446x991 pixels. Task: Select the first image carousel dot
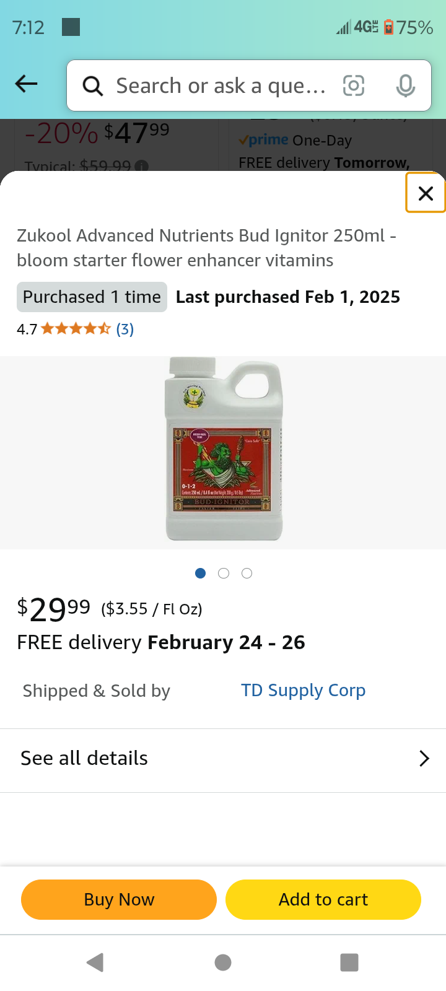coord(200,574)
